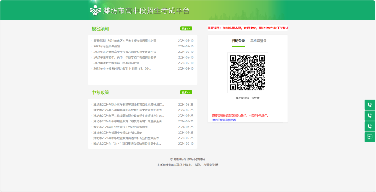376x192 pixels.
Task: Open 2024年市区普通高中学校官方网址和招生咨询方式
Action: 125,52
